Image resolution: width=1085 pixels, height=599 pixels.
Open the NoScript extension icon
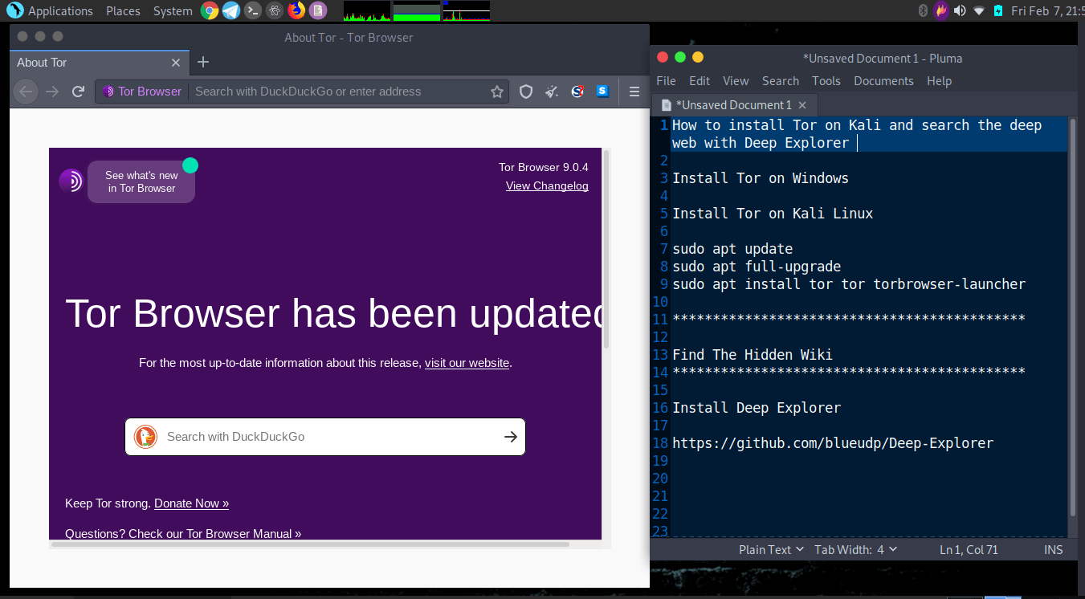click(577, 92)
